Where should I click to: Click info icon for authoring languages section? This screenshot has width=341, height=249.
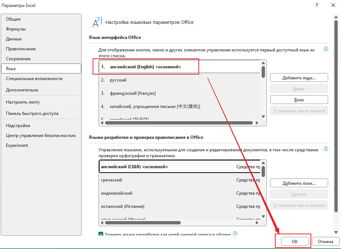point(326,149)
